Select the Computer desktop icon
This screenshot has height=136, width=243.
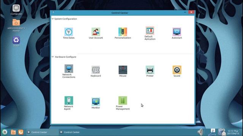coord(16,10)
